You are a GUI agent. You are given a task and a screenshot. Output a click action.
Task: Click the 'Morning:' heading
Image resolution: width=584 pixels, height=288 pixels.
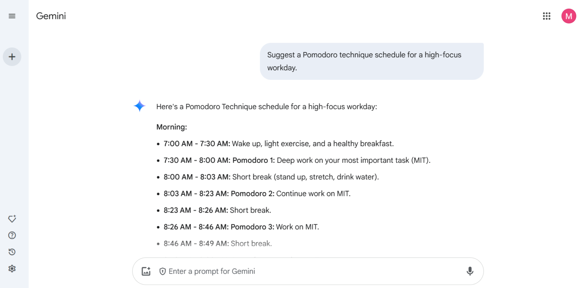(171, 127)
